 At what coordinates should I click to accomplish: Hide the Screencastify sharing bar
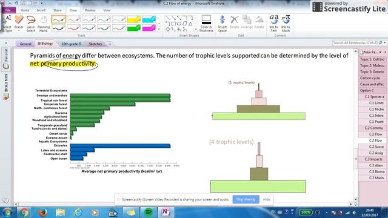266,199
